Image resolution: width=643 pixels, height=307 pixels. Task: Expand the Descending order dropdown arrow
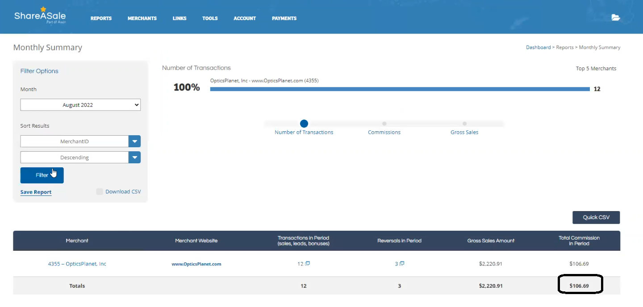click(x=135, y=158)
